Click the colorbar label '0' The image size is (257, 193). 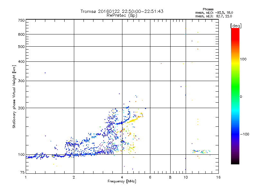click(x=241, y=97)
